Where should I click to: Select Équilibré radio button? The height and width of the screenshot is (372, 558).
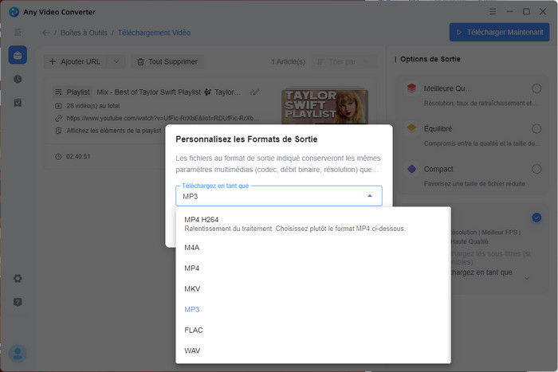(536, 129)
